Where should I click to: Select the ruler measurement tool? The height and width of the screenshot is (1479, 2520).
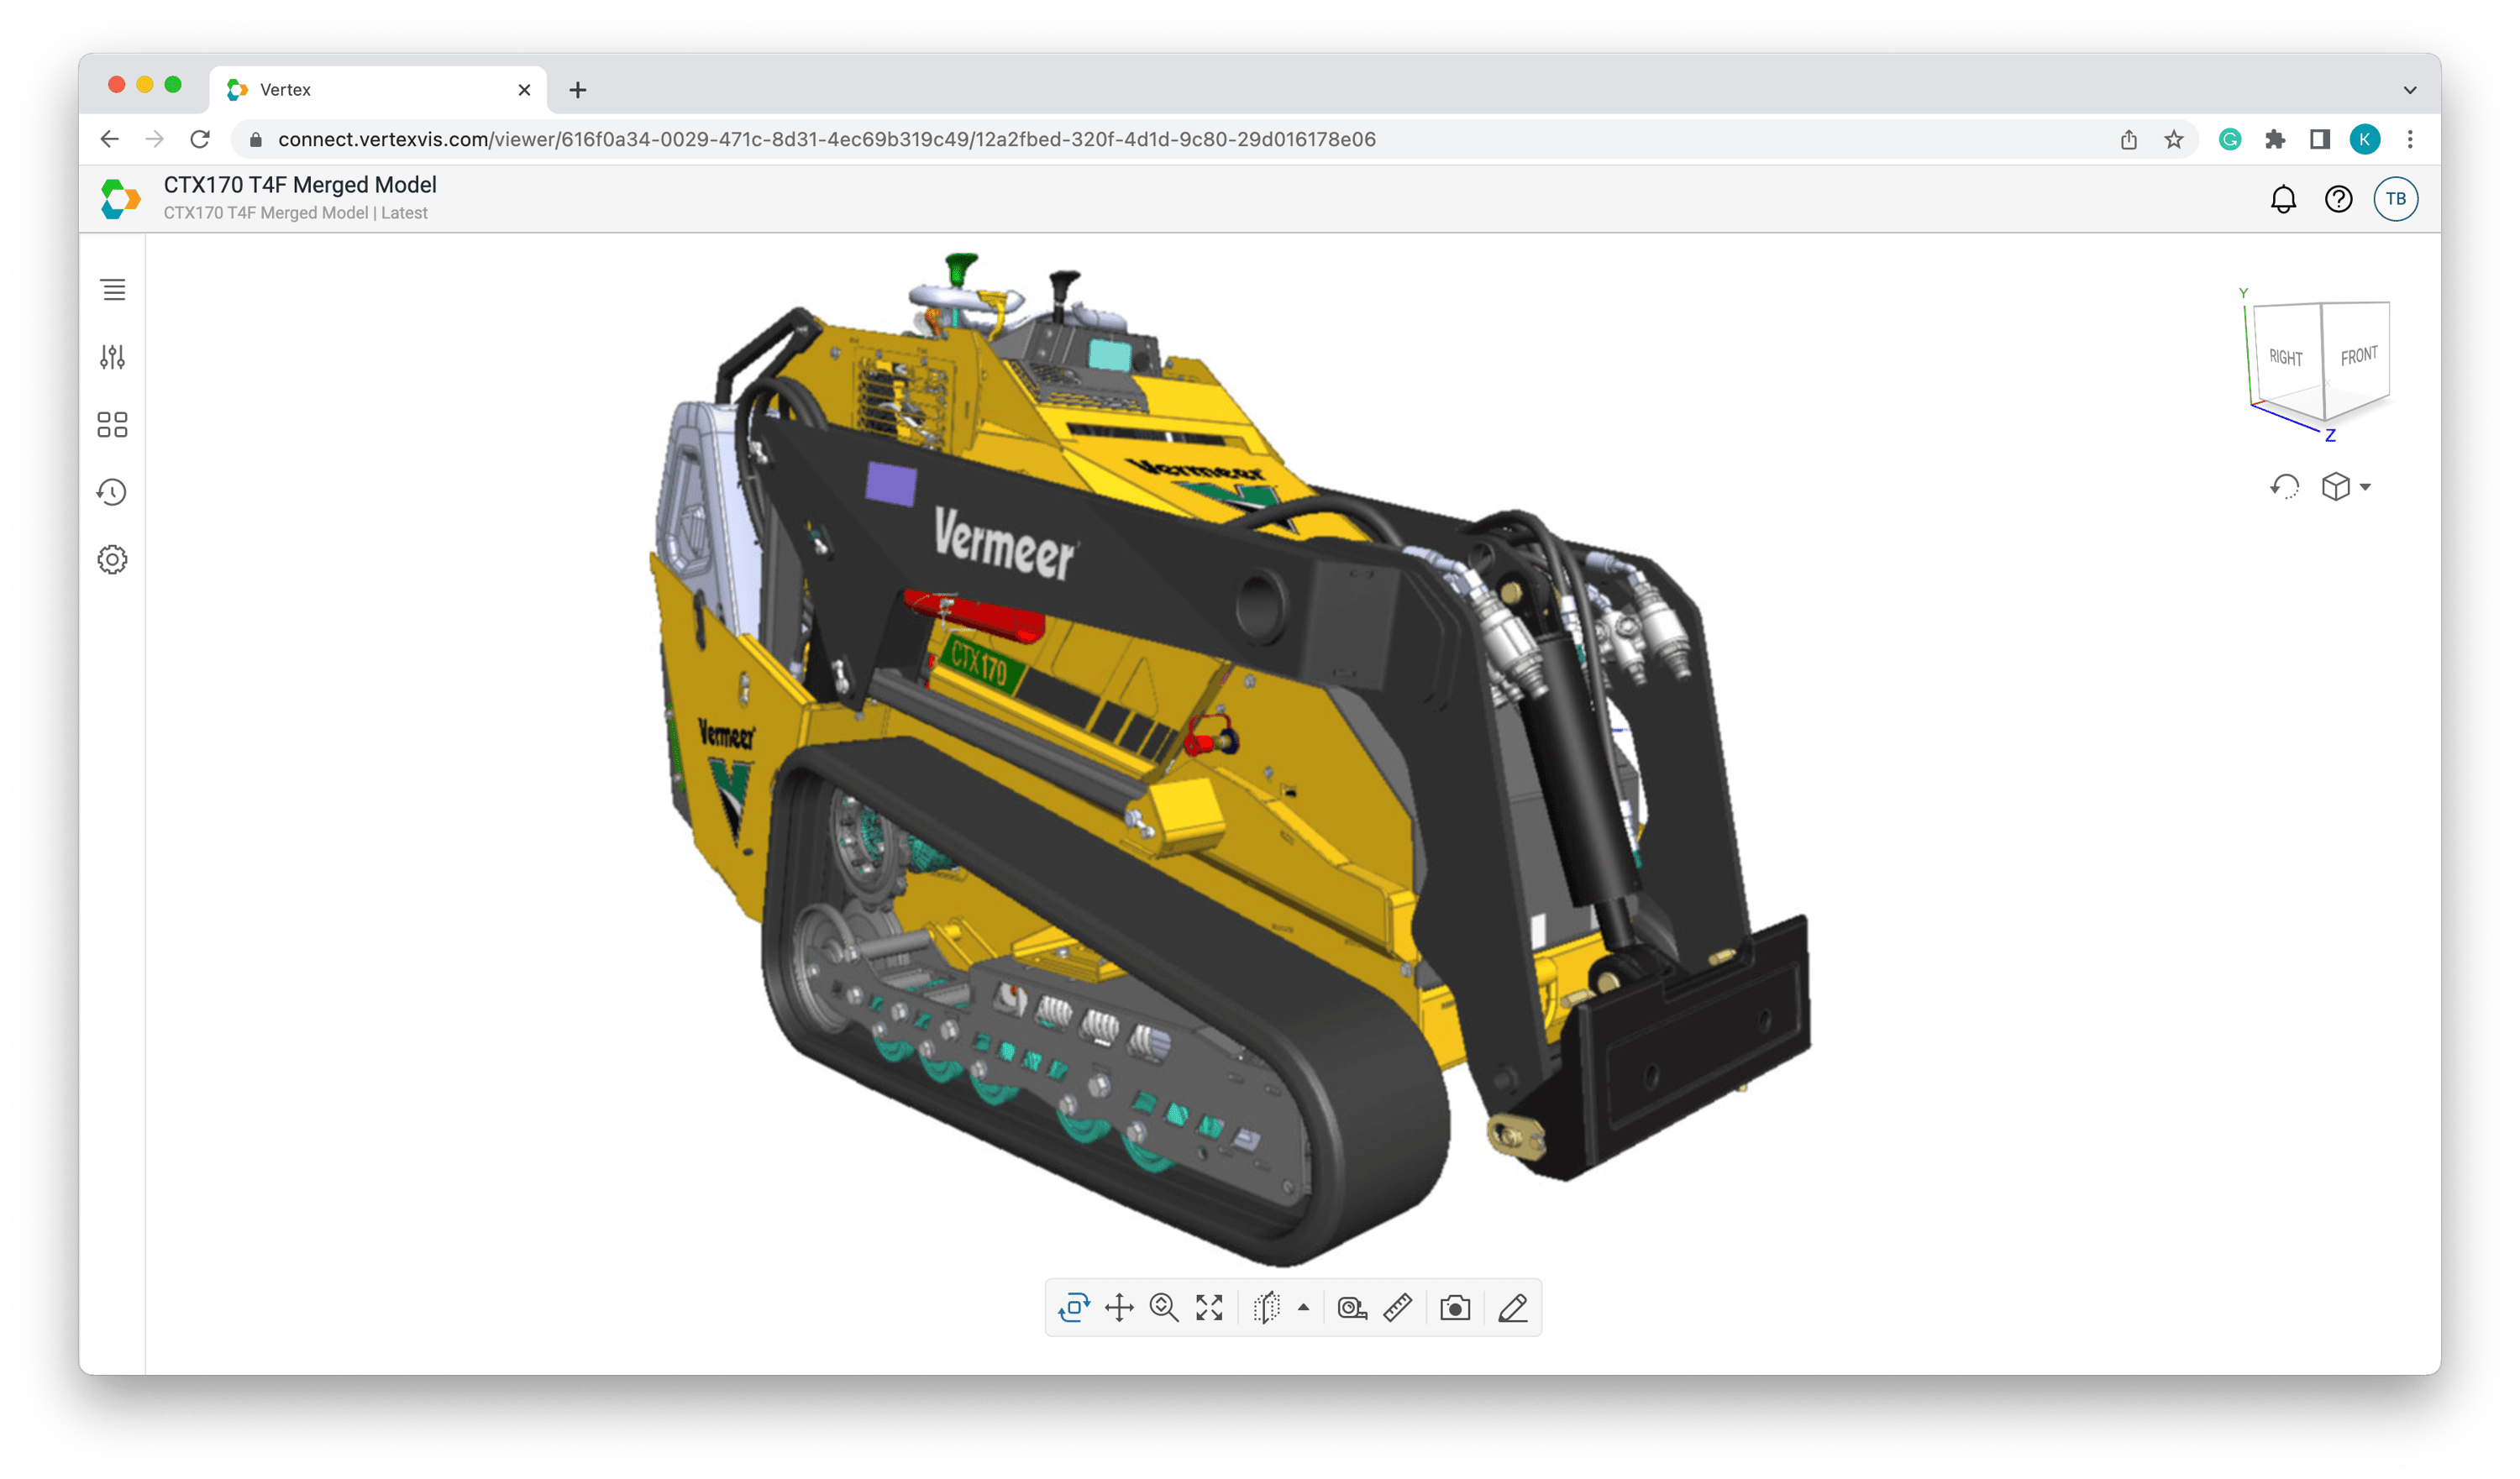click(x=1397, y=1307)
